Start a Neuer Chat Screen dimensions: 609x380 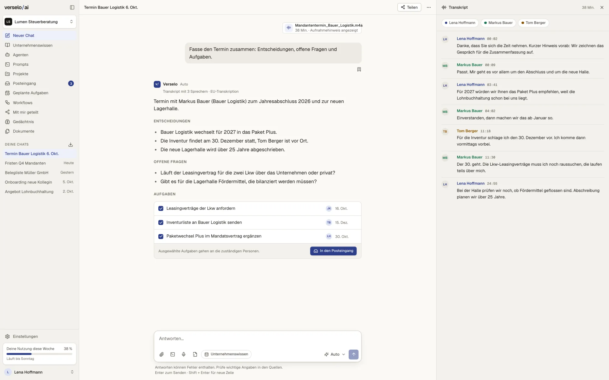coord(39,36)
